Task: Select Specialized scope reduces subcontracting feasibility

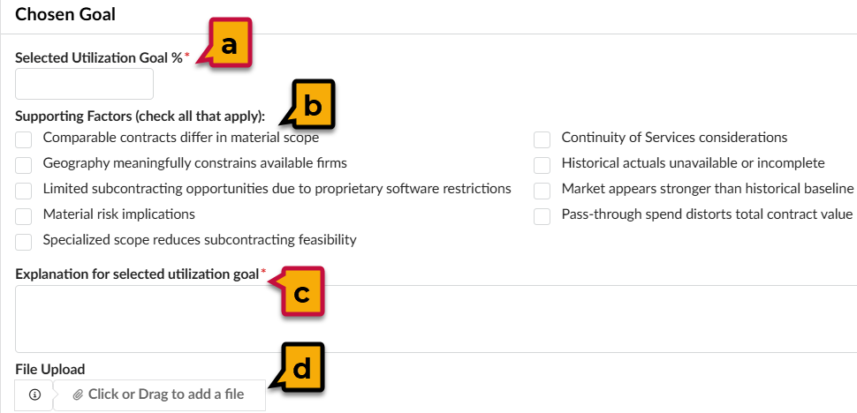Action: pos(24,242)
